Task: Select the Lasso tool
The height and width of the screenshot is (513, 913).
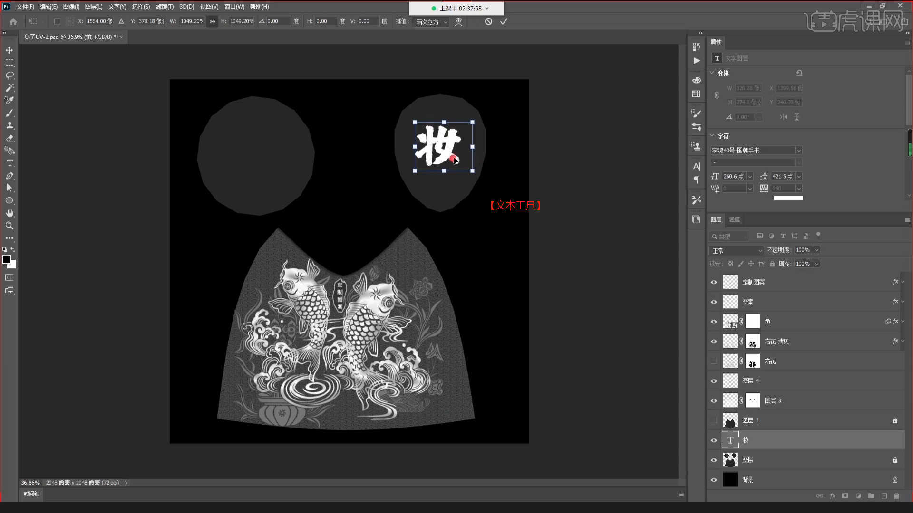Action: coord(10,76)
